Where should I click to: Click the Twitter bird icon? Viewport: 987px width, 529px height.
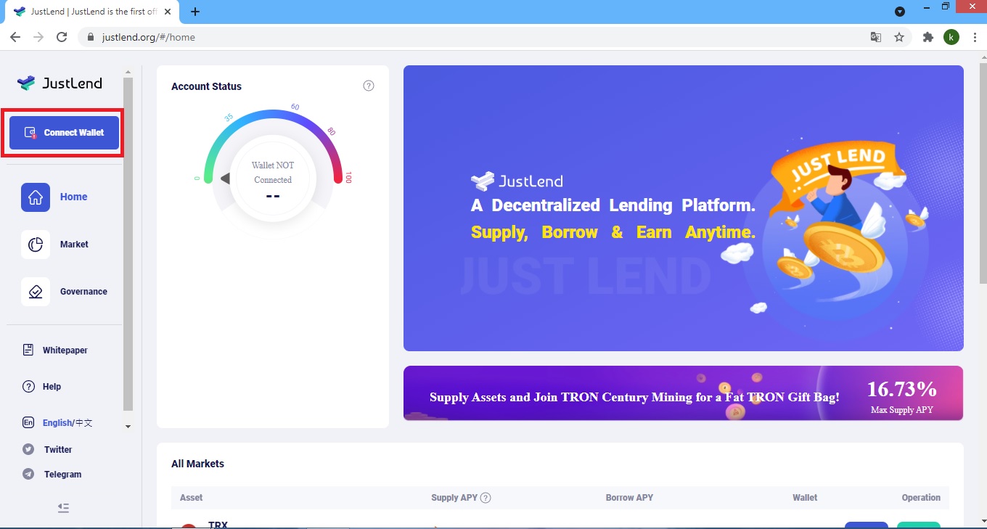(28, 450)
